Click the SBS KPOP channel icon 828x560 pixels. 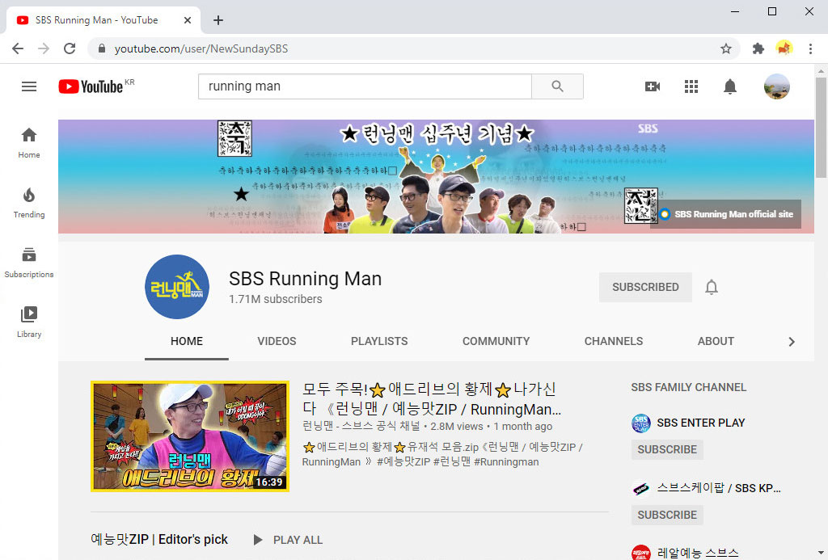click(641, 489)
